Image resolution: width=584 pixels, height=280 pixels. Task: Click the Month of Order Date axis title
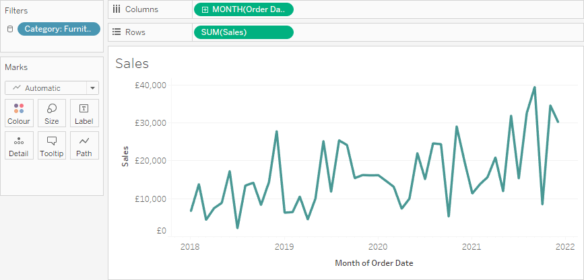[374, 263]
